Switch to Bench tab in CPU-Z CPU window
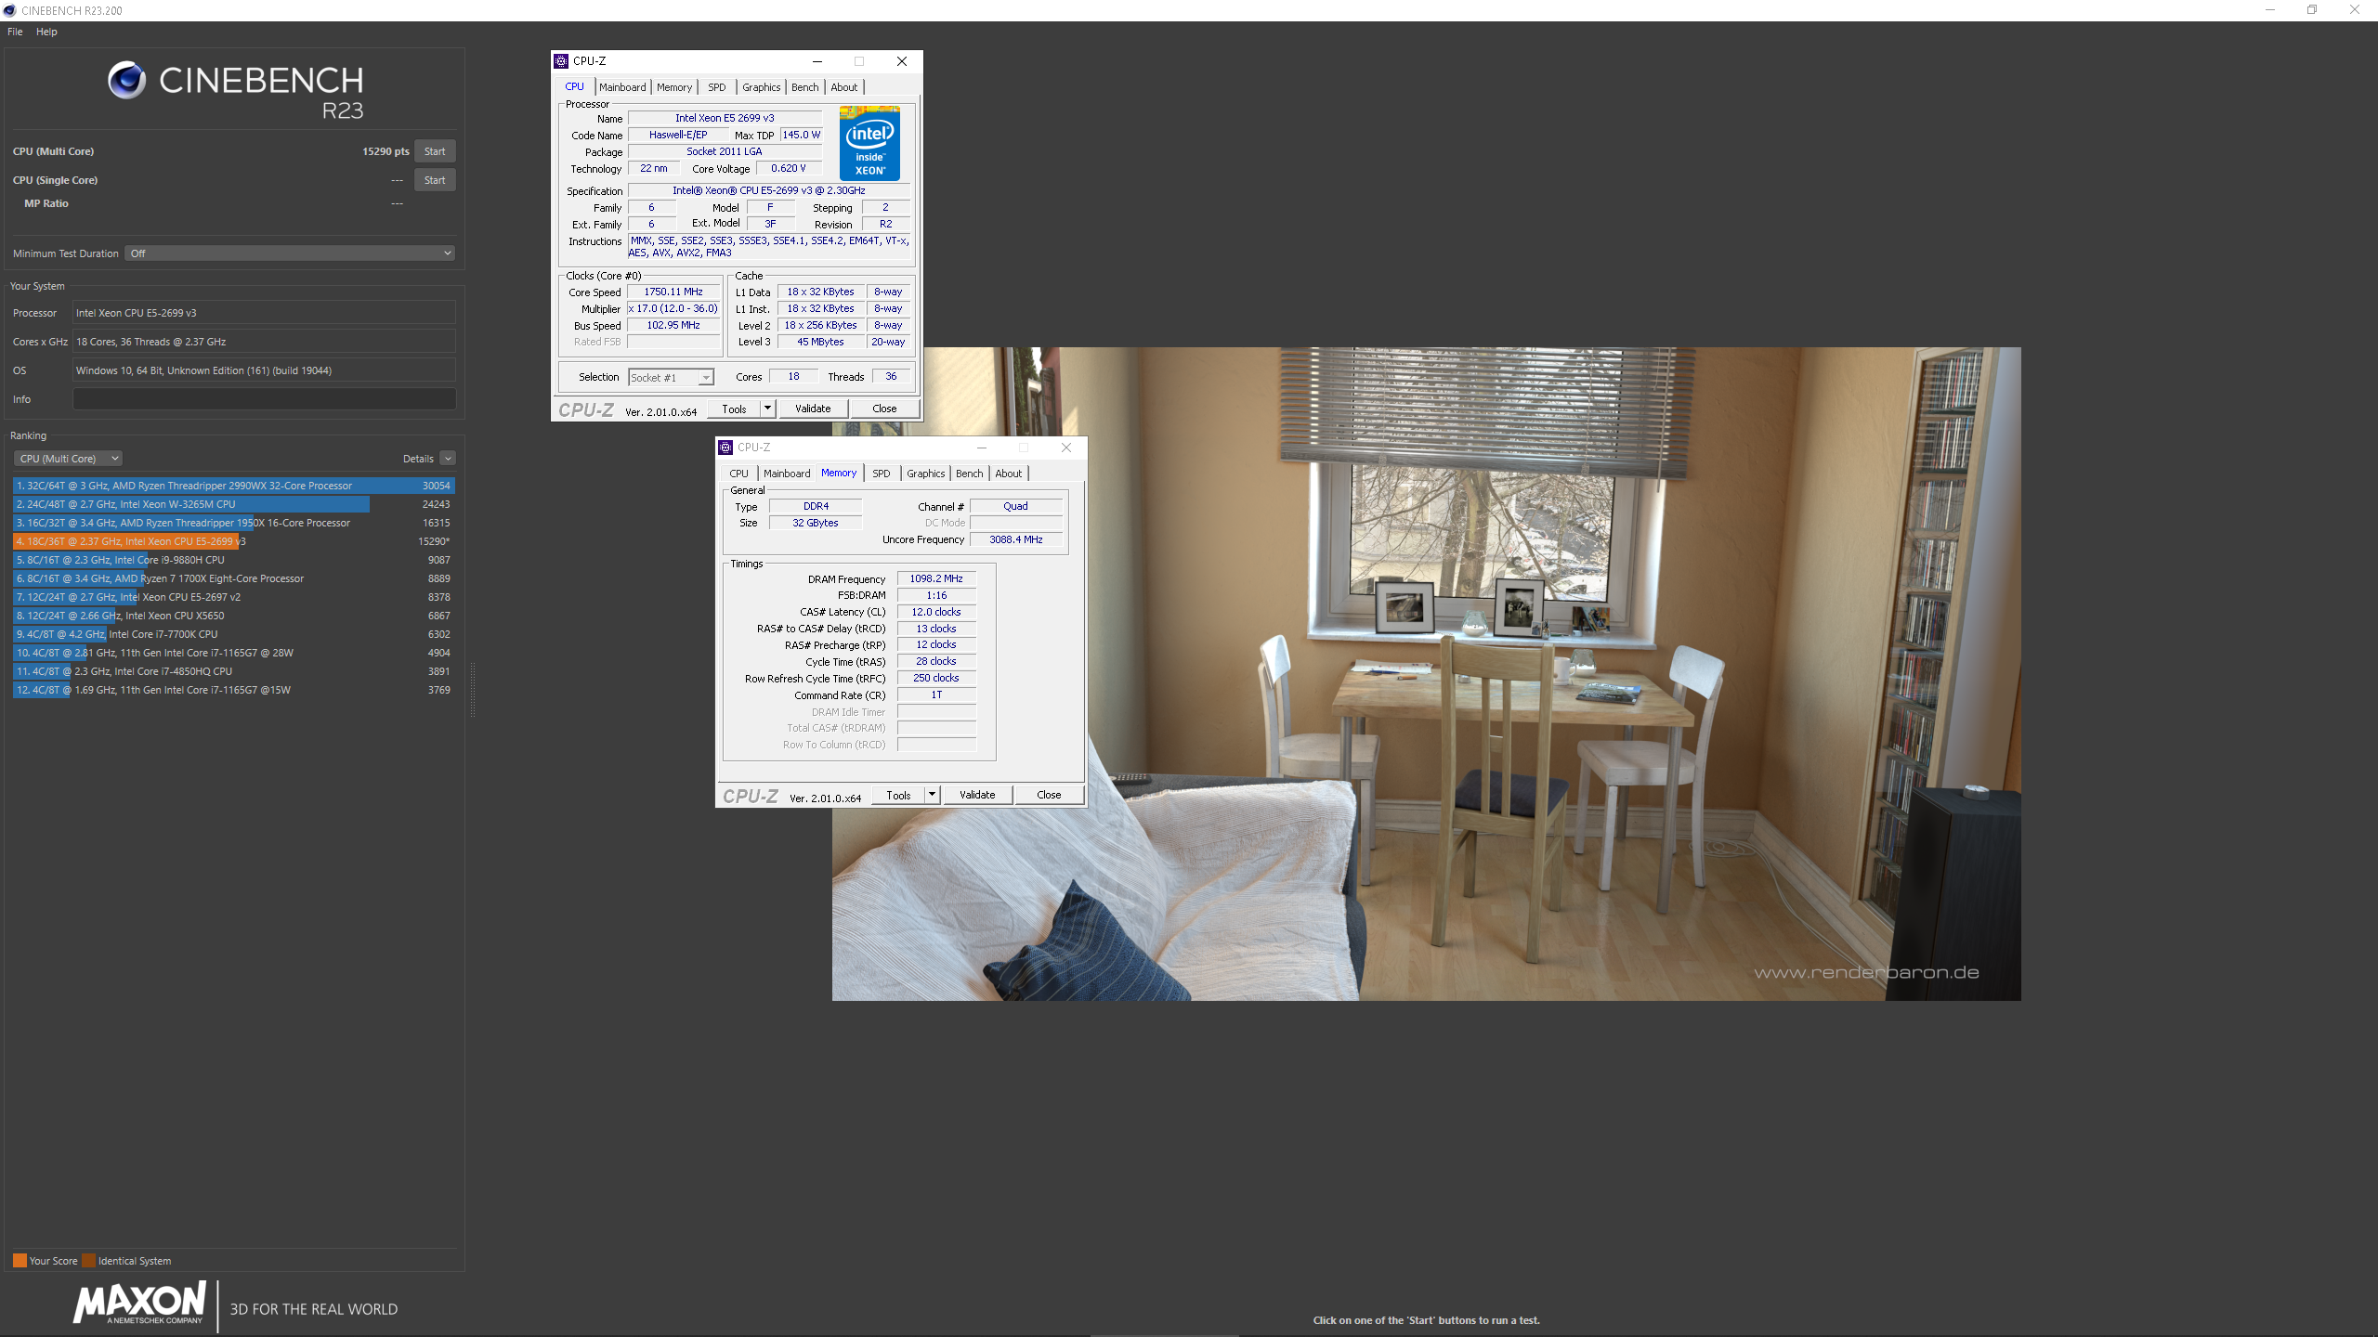Viewport: 2378px width, 1337px height. [x=805, y=87]
